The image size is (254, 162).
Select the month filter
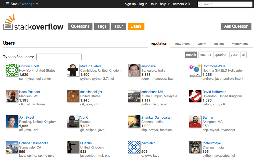pos(205,55)
